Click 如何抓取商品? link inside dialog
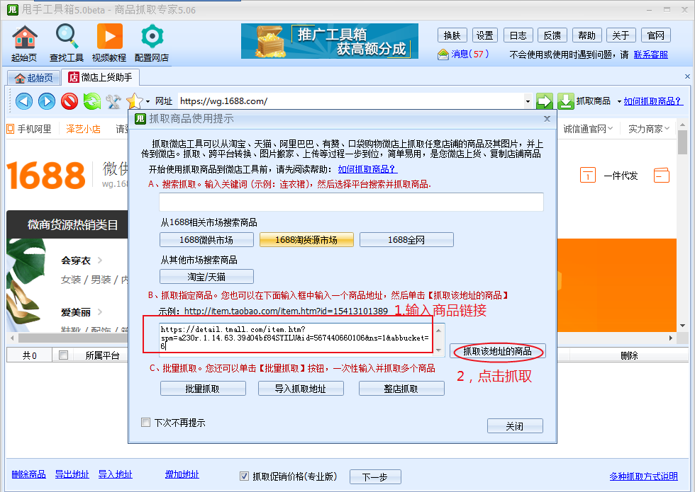 click(367, 169)
